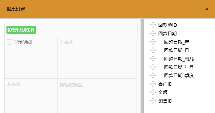Collapse the 报表设置 panel with the arrow
Screen dimensions: 215x113
click(207, 9)
